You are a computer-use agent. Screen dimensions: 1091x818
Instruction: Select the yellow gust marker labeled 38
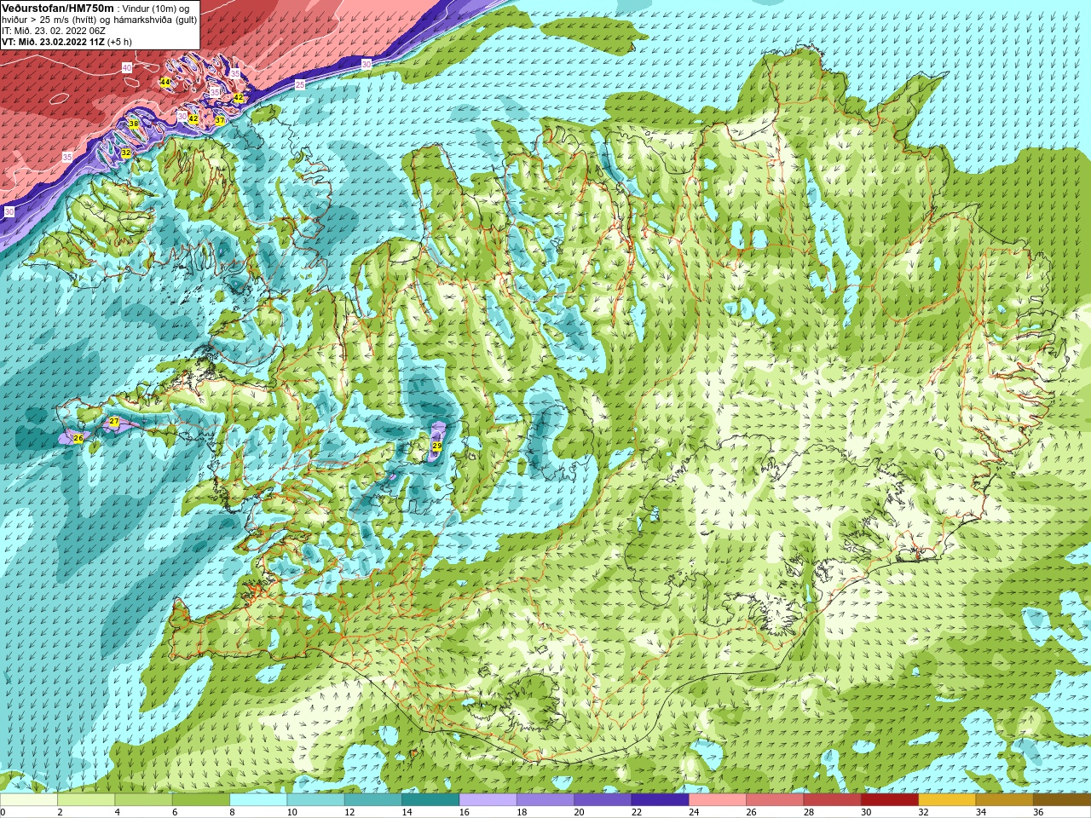point(134,124)
